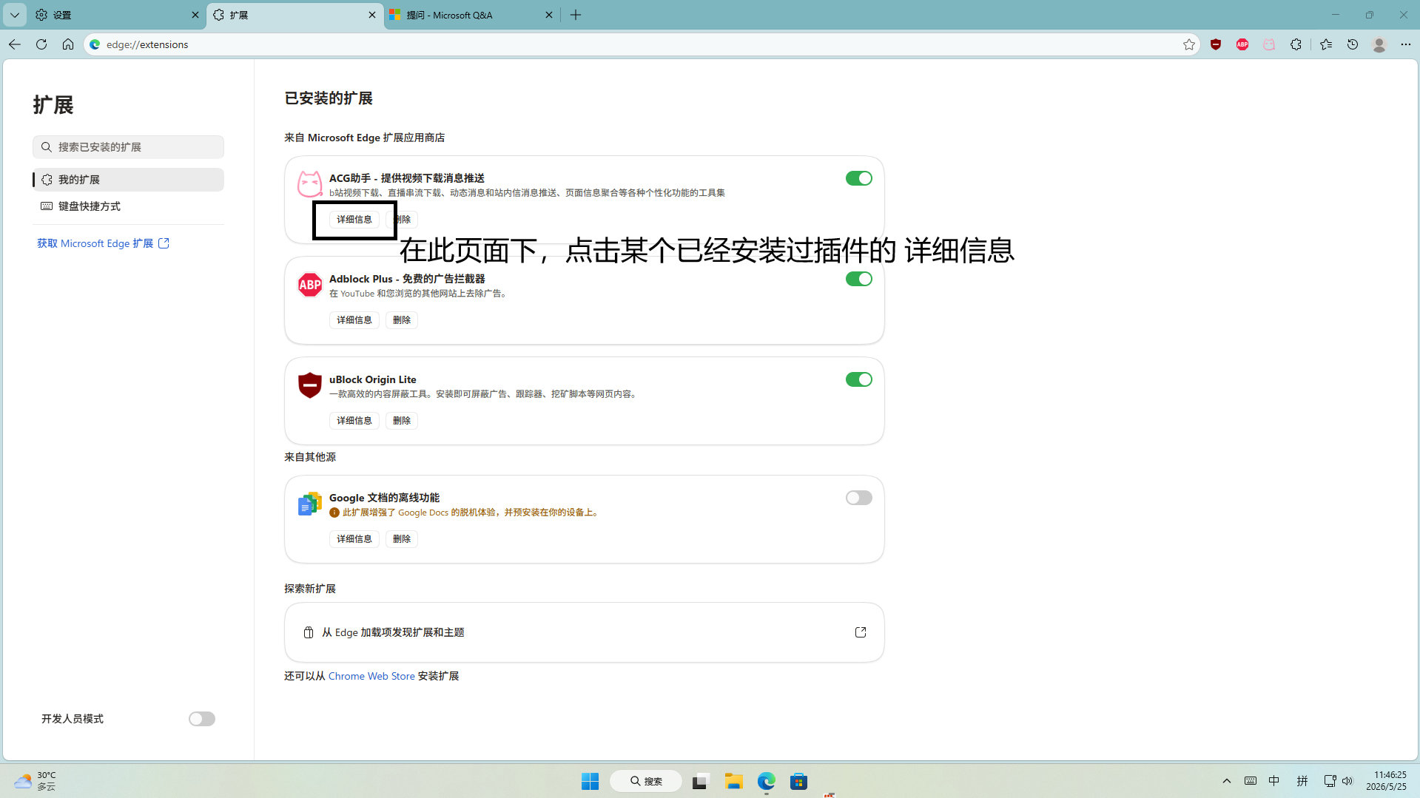1420x798 pixels.
Task: Click the uBlock Origin Lite shield logo
Action: pos(309,385)
